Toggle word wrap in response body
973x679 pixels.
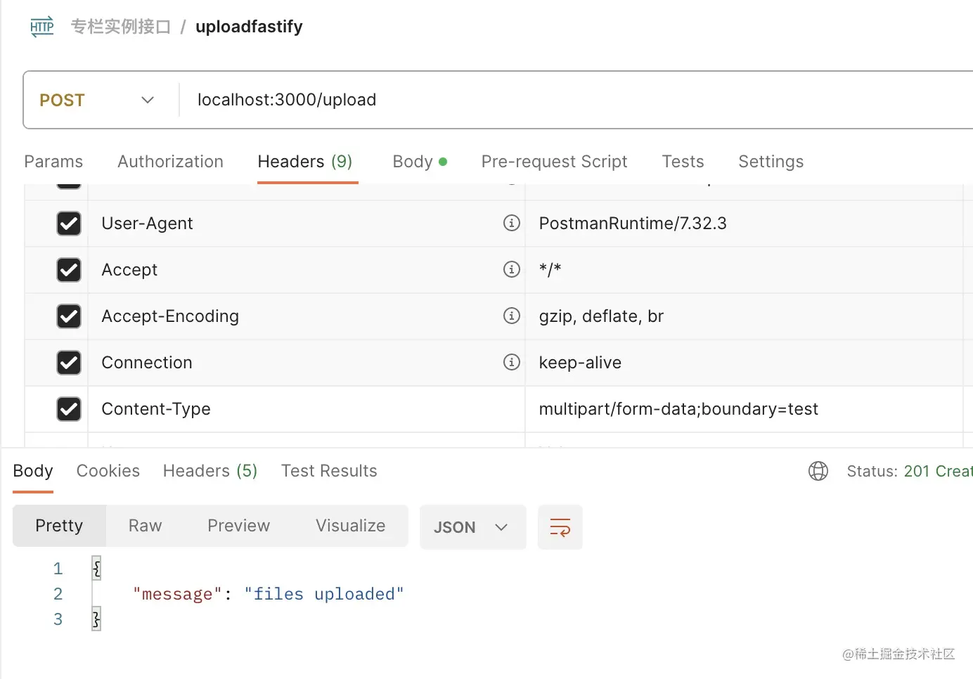(560, 527)
